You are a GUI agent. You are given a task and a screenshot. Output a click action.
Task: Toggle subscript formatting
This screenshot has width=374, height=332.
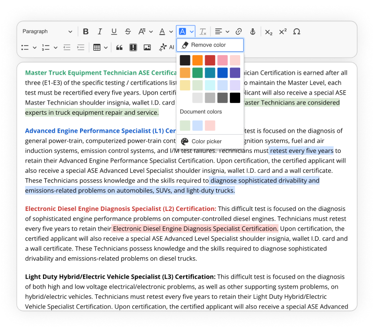[x=269, y=31]
